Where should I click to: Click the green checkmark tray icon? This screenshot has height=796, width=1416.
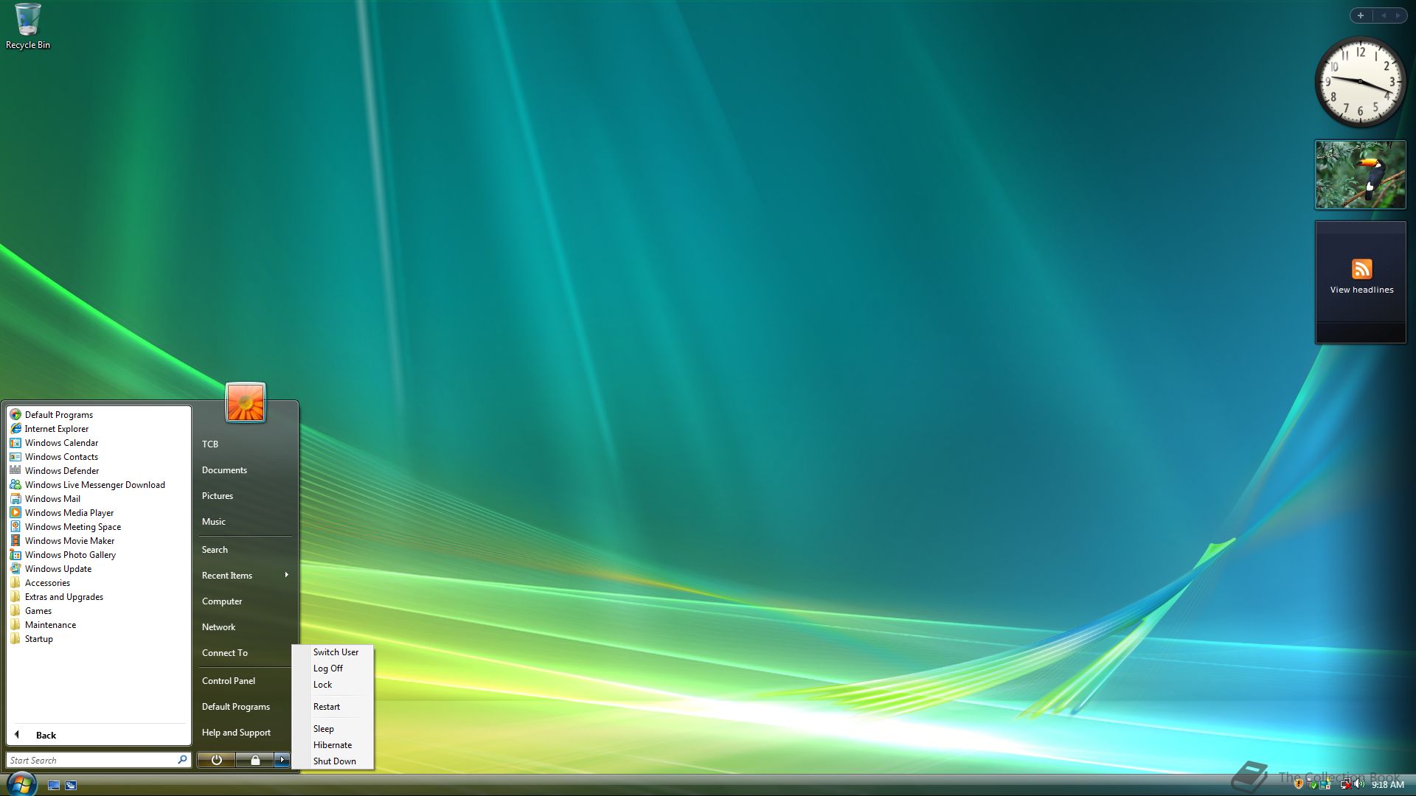pyautogui.click(x=1313, y=786)
